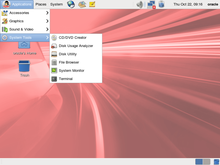Open the network connection status icon

151,4
